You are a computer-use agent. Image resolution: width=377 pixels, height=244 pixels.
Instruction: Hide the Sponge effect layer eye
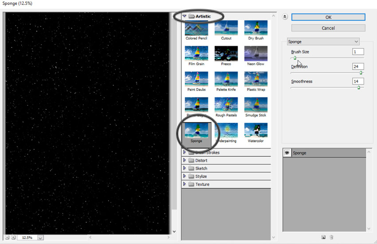(287, 152)
